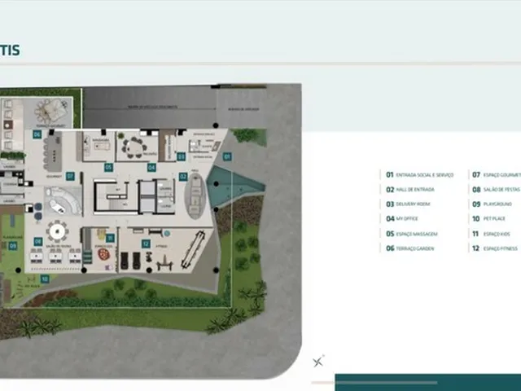Screen dimensions: 521x391
Task: Click legend entry "09 PLAYGROUND"
Action: click(x=492, y=204)
